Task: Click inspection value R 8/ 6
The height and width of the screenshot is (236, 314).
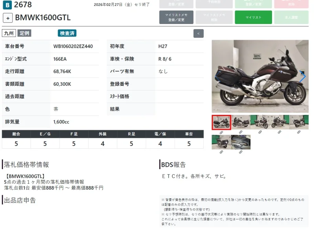Action: click(x=165, y=59)
